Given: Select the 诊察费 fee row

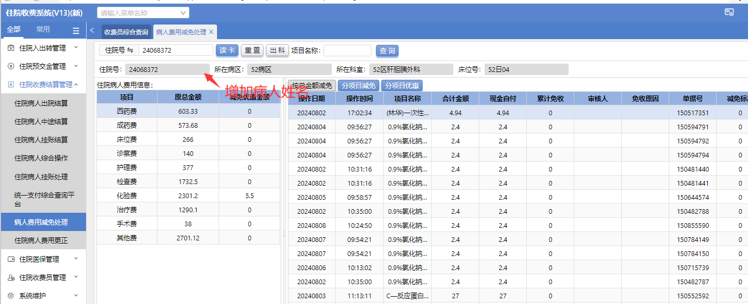Looking at the screenshot, I should tap(188, 153).
